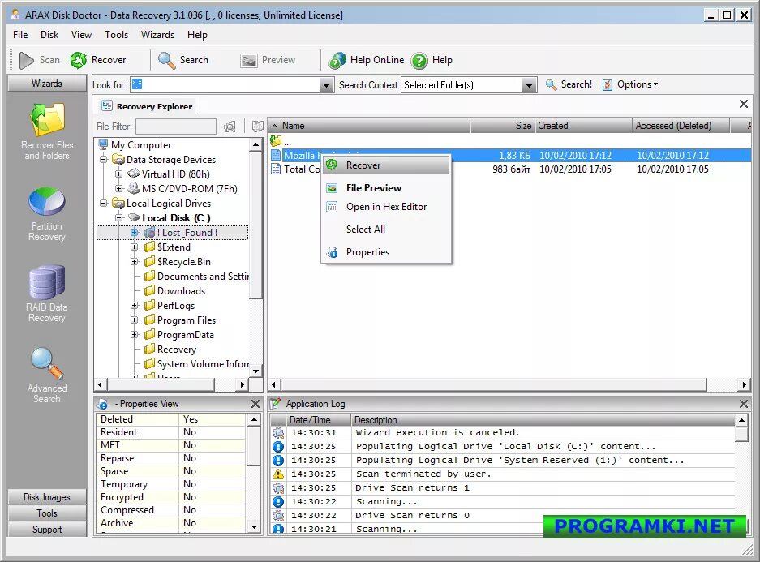Open Help OnLine globe icon
The height and width of the screenshot is (562, 760).
coord(337,61)
